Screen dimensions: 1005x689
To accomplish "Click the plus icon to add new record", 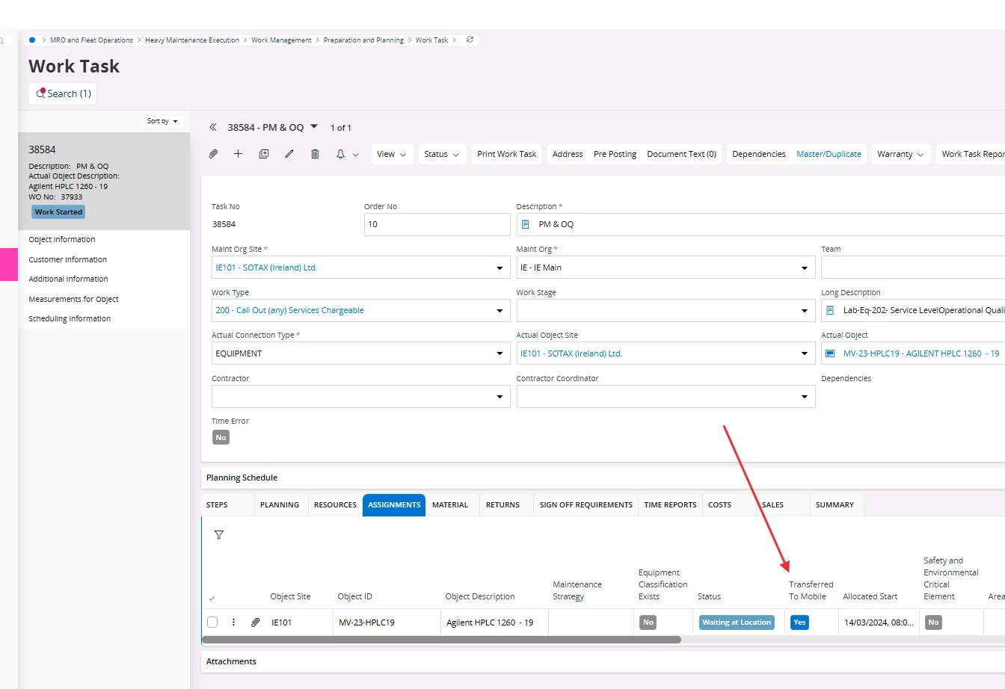I will coord(238,154).
